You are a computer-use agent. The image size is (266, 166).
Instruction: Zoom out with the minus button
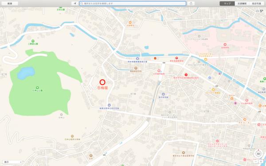coord(256,162)
